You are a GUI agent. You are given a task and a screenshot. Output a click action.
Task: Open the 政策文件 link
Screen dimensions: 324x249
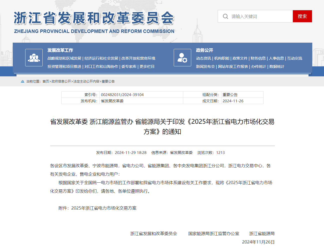pyautogui.click(x=240, y=58)
